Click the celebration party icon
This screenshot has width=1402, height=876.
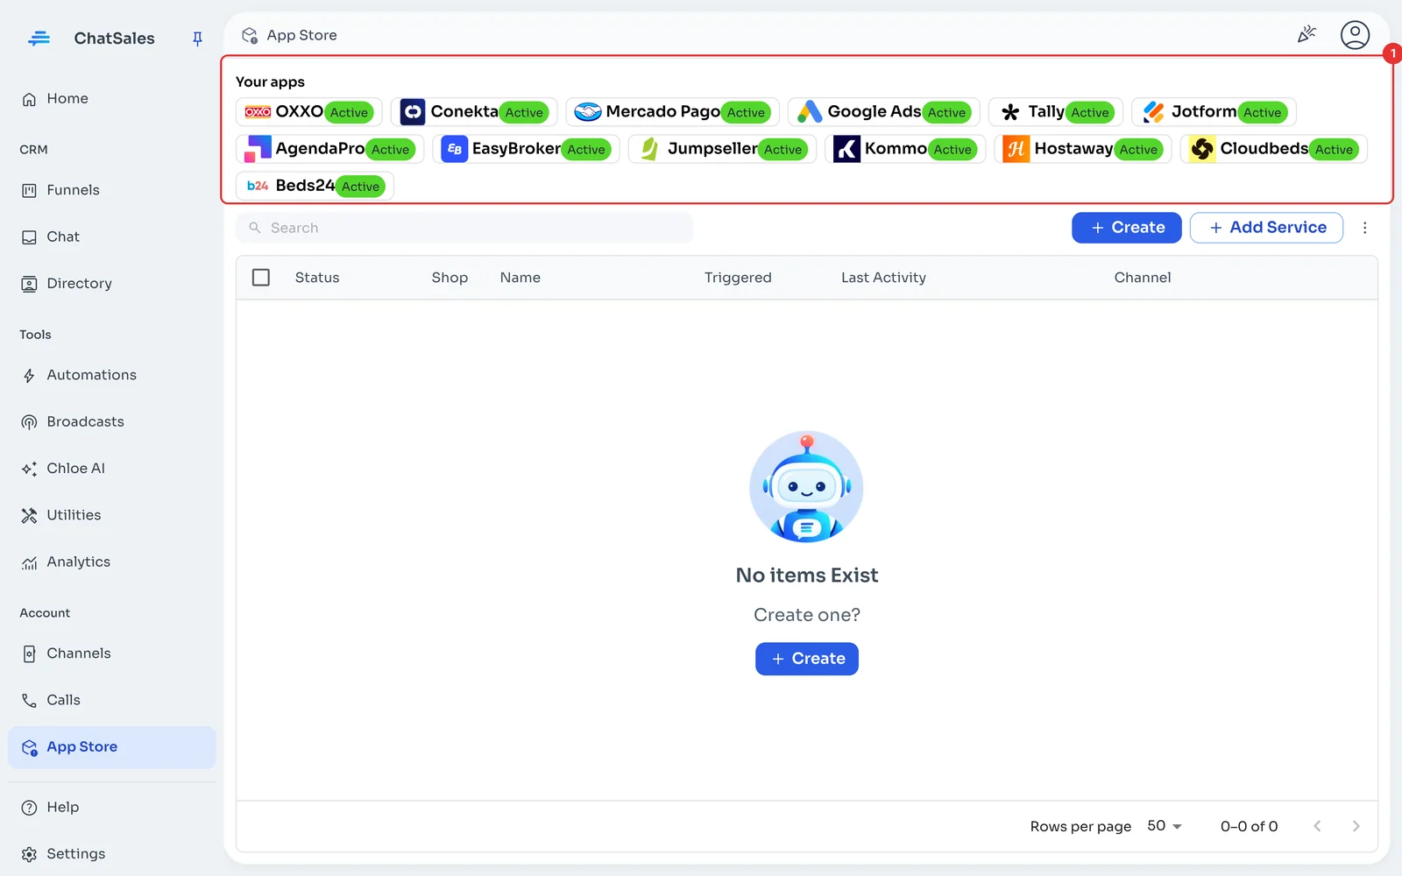coord(1306,35)
